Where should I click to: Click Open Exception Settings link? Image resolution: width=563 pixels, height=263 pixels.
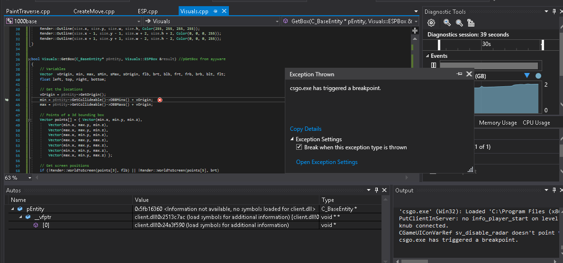(327, 162)
